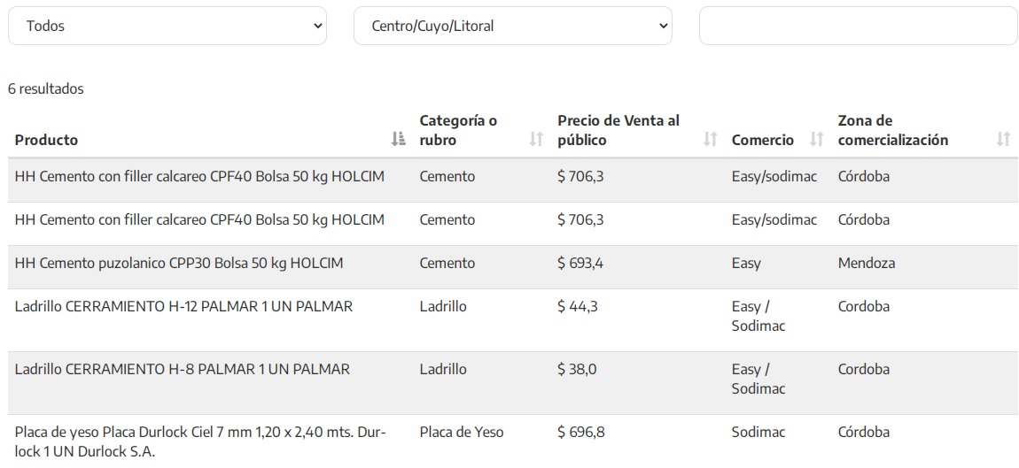This screenshot has width=1019, height=468.
Task: Sort by Categoría o rubro arrows icon
Action: (x=535, y=140)
